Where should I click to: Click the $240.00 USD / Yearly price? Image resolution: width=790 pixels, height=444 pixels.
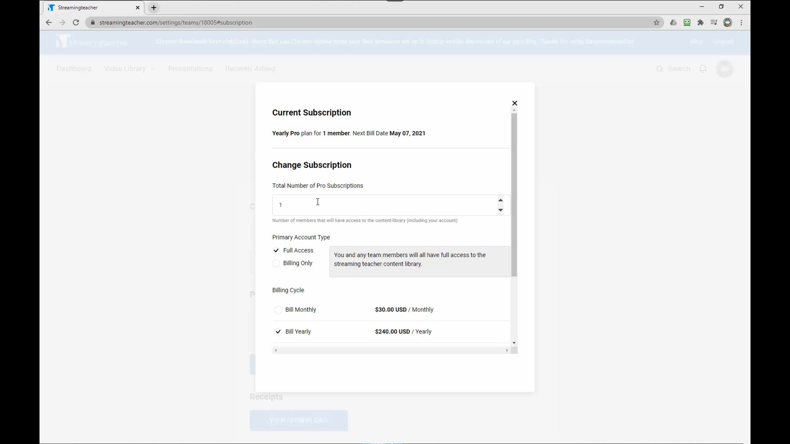[403, 332]
